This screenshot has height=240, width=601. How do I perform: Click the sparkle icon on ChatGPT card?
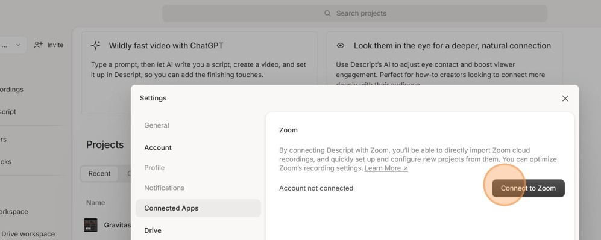coord(95,46)
